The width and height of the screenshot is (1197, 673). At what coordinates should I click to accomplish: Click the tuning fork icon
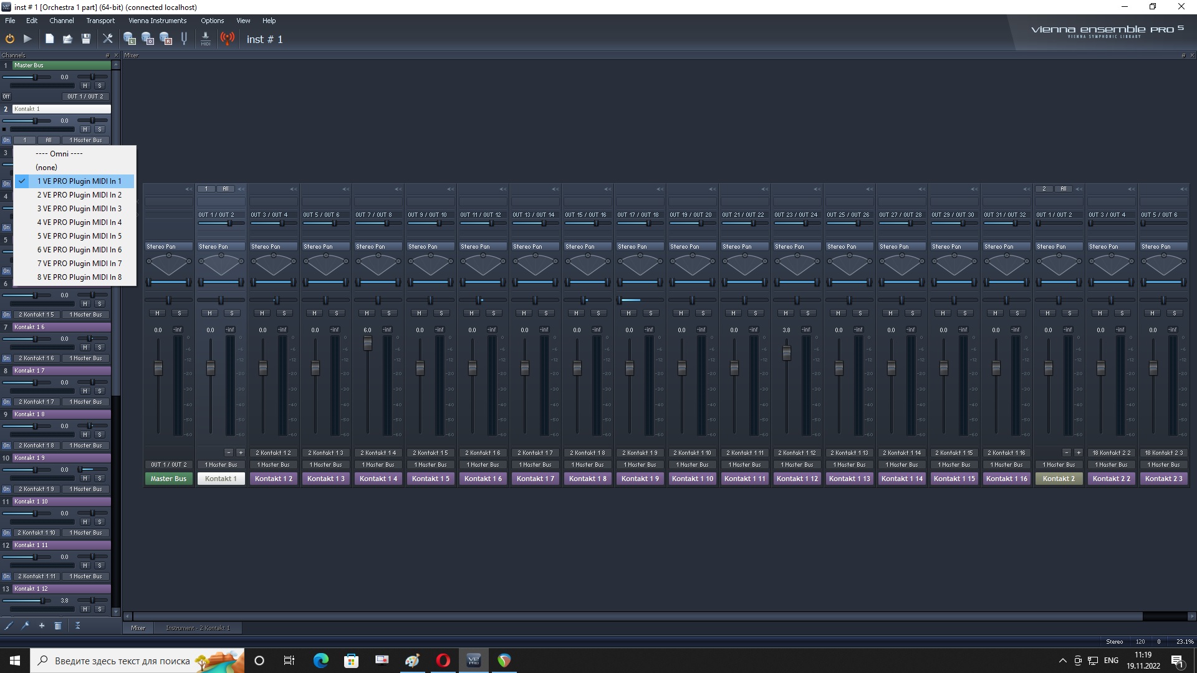(x=184, y=39)
